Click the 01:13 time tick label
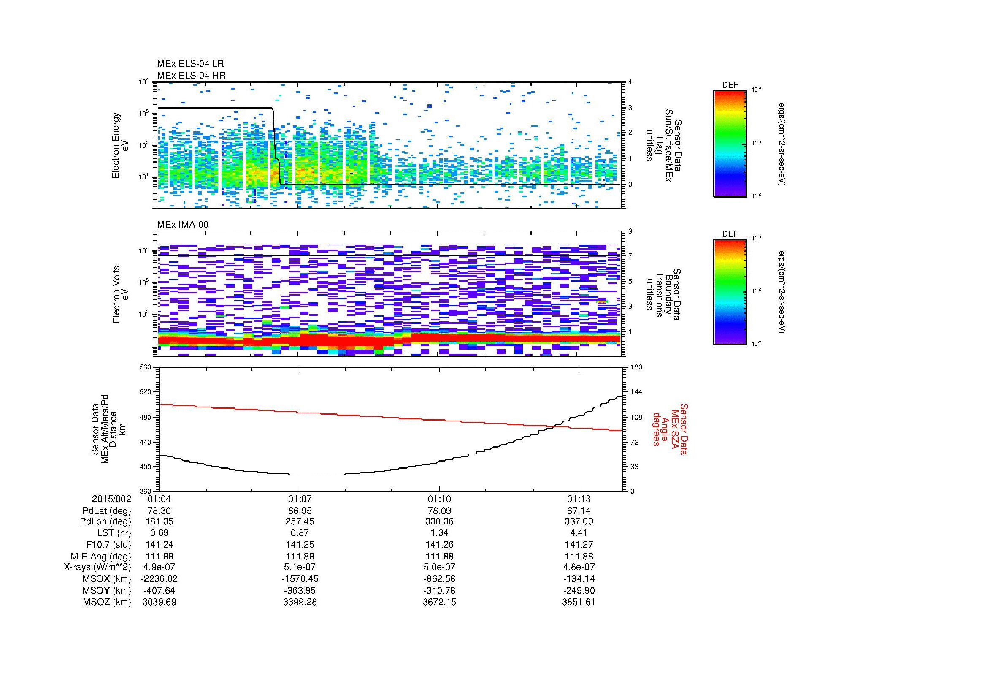This screenshot has width=987, height=698. tap(579, 499)
